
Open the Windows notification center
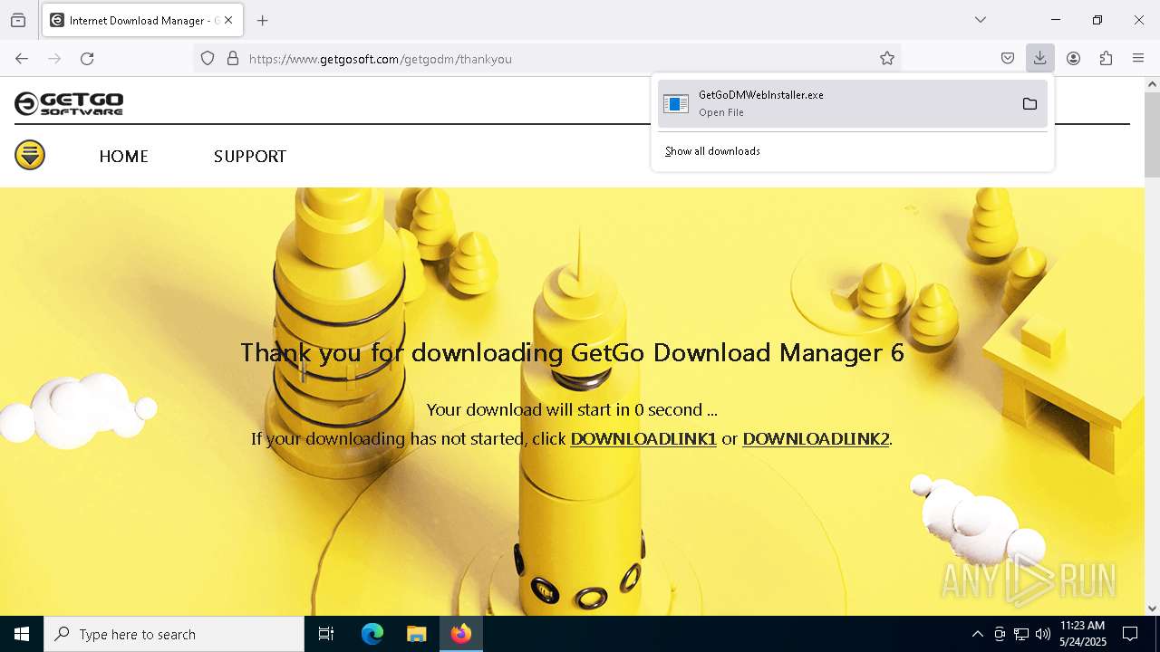pyautogui.click(x=1130, y=634)
